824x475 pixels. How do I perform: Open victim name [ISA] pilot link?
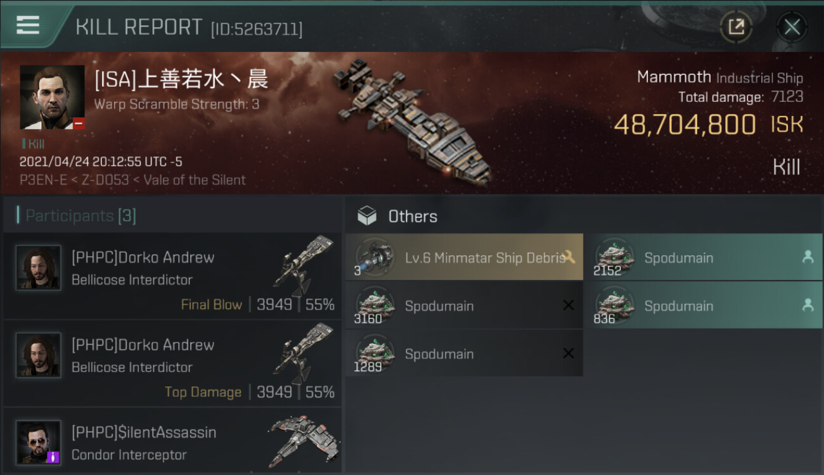181,79
